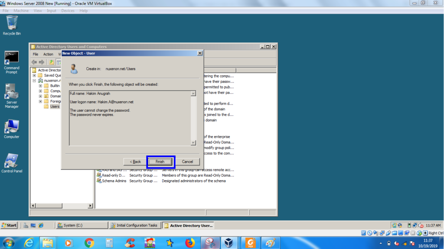Open Calculator on host taskbar
The width and height of the screenshot is (444, 249).
(109, 243)
